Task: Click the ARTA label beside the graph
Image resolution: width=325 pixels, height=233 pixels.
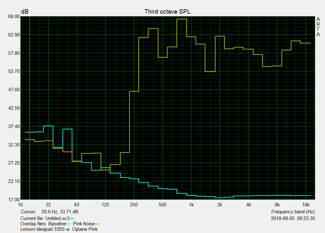Action: (318, 27)
